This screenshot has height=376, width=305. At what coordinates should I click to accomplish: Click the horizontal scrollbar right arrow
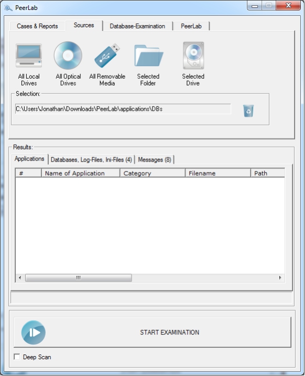pos(280,278)
